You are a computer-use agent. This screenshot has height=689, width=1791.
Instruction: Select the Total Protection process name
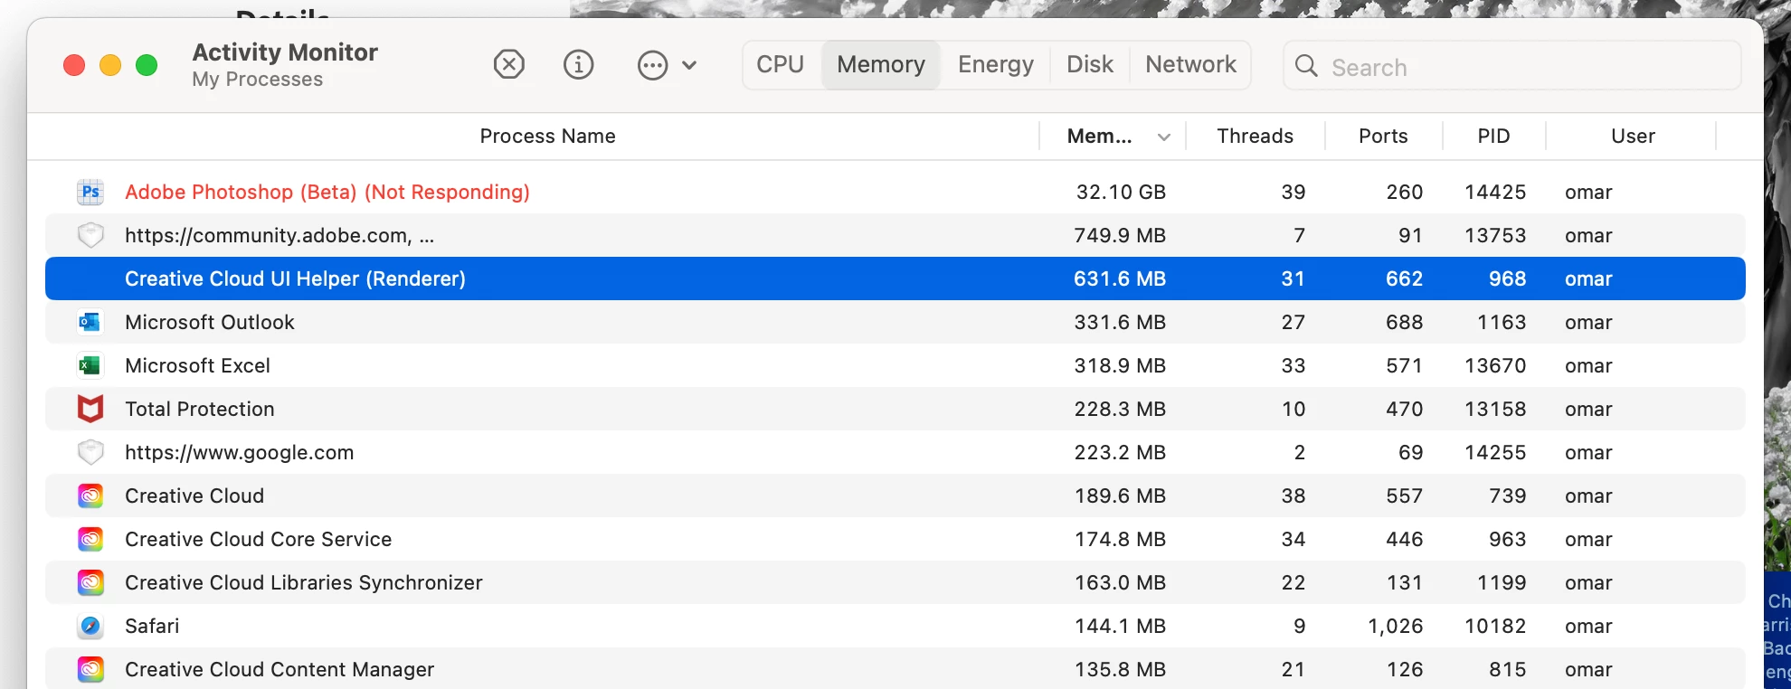tap(199, 410)
